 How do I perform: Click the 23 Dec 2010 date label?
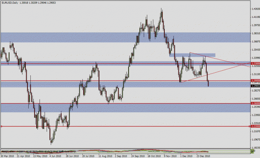pos(203,156)
